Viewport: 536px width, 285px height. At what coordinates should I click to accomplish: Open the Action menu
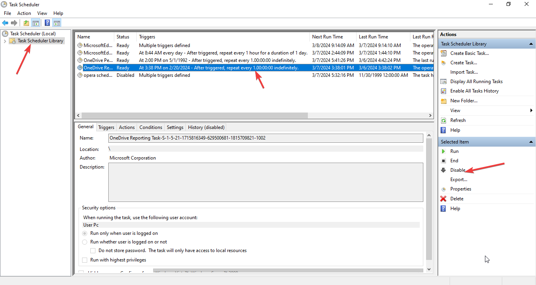point(24,13)
